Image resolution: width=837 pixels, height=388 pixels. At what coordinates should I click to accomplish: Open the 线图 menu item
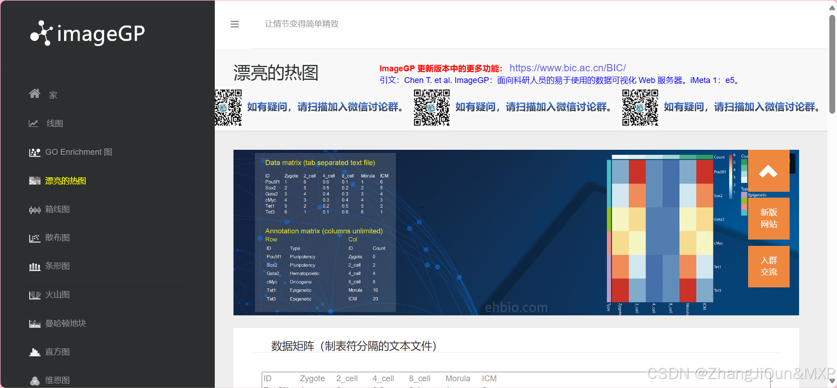pos(55,124)
